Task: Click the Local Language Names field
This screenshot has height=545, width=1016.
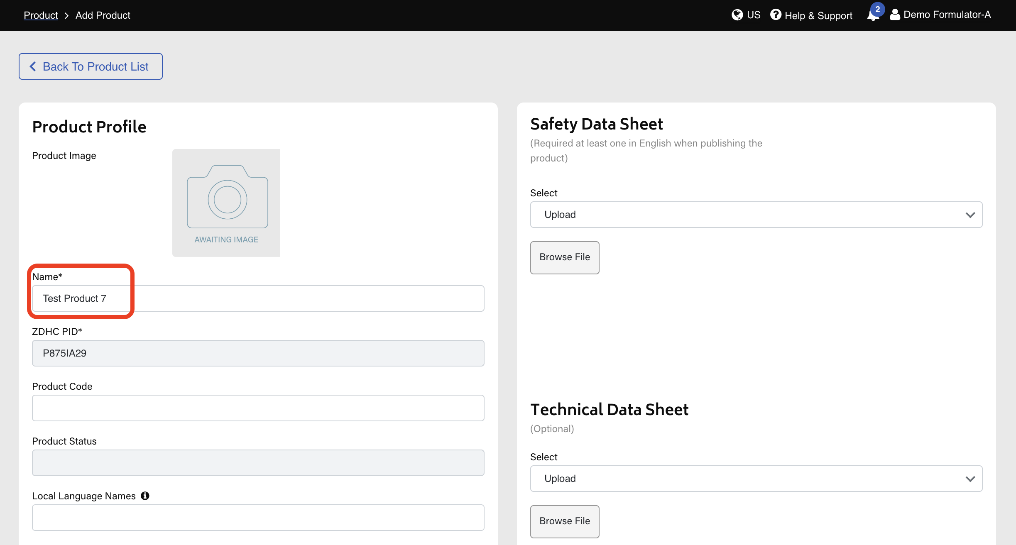Action: [257, 518]
